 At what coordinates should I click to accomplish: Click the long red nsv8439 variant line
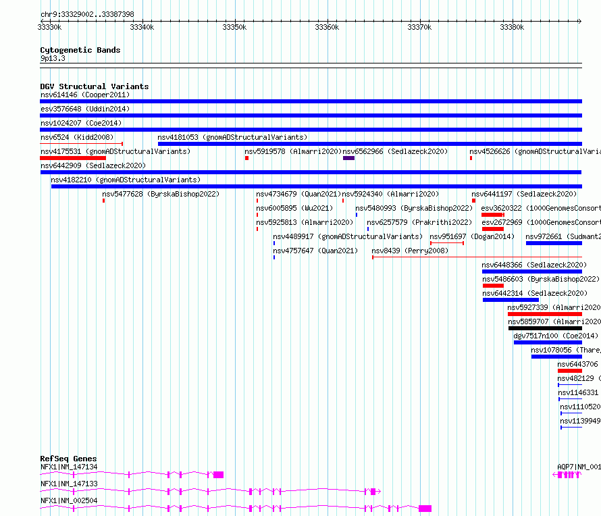pos(477,257)
